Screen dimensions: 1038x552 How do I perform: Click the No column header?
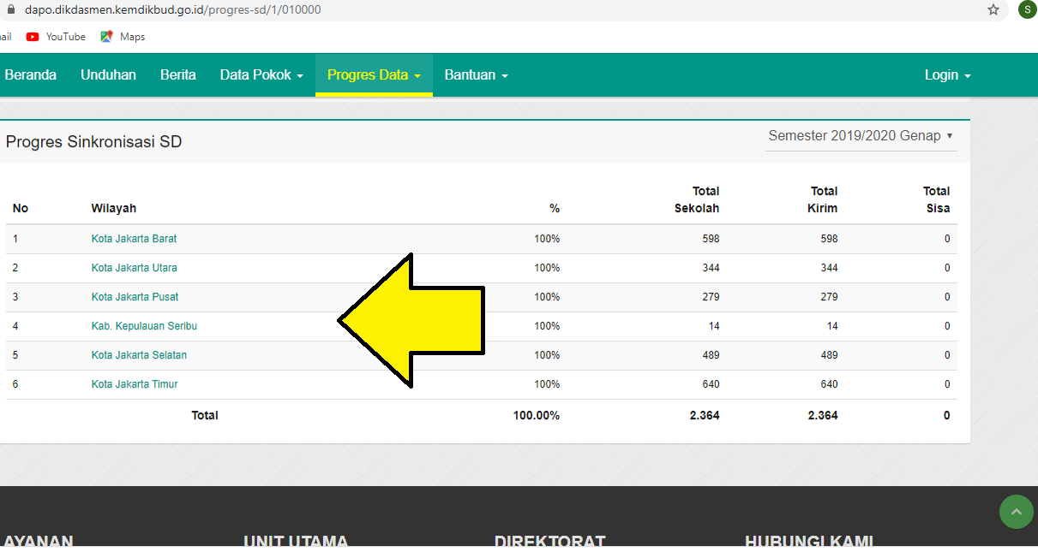click(x=21, y=208)
